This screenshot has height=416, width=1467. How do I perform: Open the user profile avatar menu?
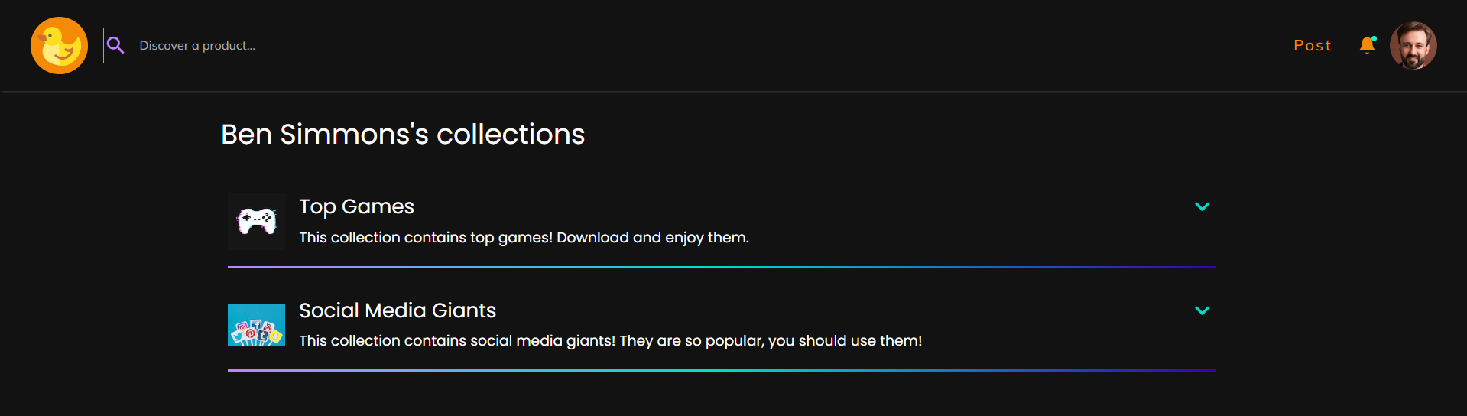(1413, 46)
